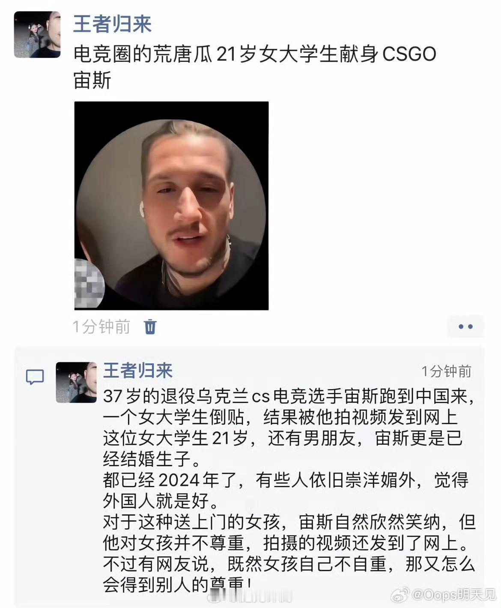Open the post author's avatar at top

[x=37, y=35]
